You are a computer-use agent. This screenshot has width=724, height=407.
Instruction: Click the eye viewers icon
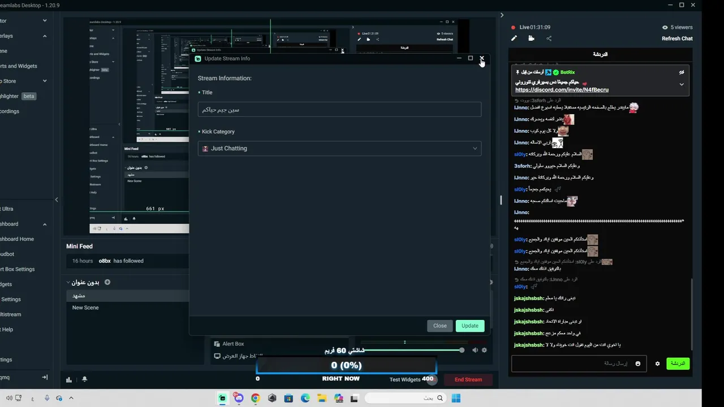coord(665,27)
